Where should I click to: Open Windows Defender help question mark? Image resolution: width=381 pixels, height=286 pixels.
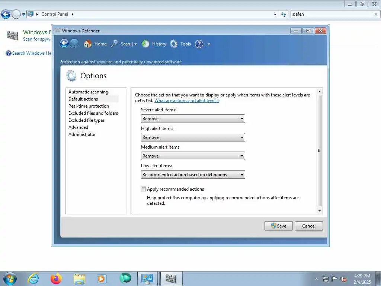click(199, 44)
